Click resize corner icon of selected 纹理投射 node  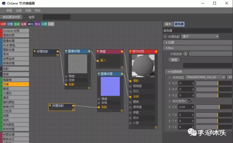coord(73,110)
